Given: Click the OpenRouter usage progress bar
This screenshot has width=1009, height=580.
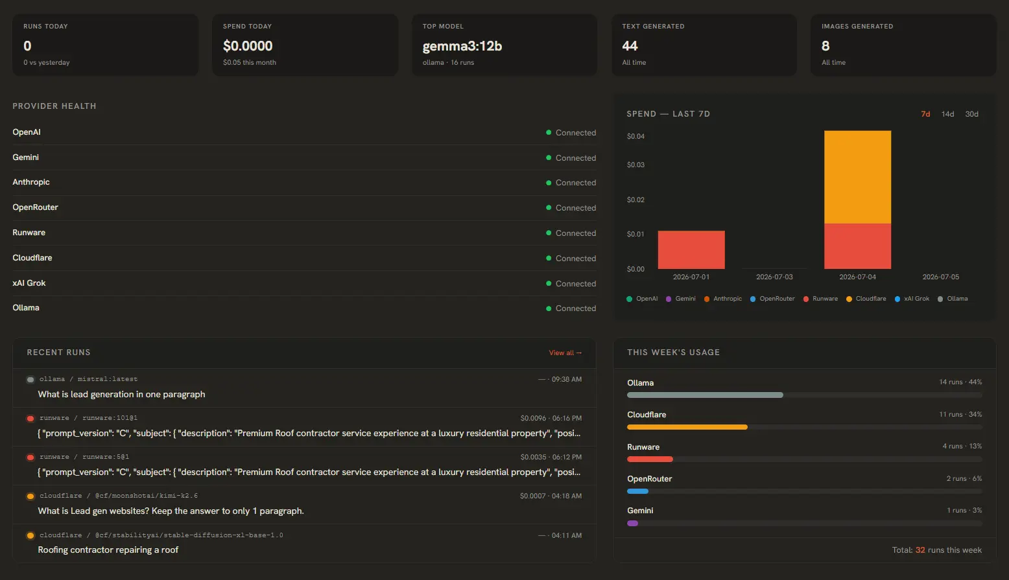Looking at the screenshot, I should click(804, 491).
